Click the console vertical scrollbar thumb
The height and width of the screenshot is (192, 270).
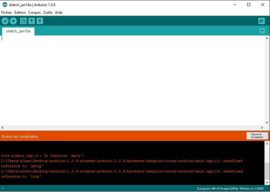click(267, 171)
